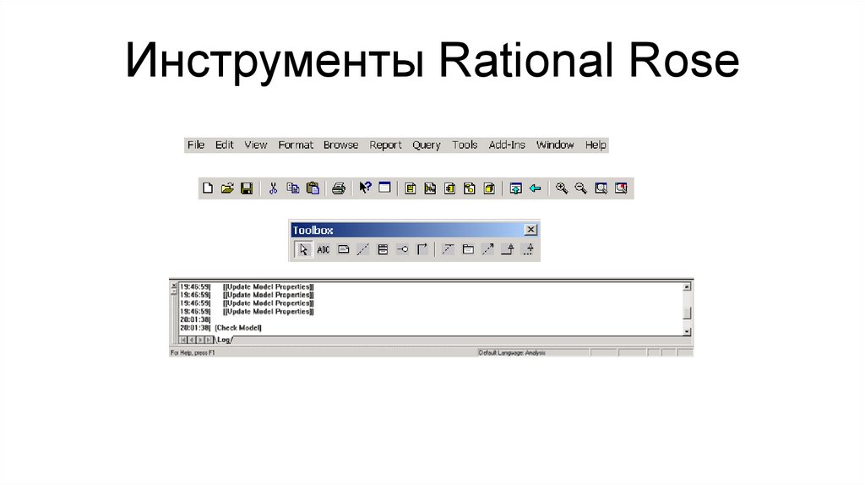
Task: Open the Report menu
Action: (385, 144)
